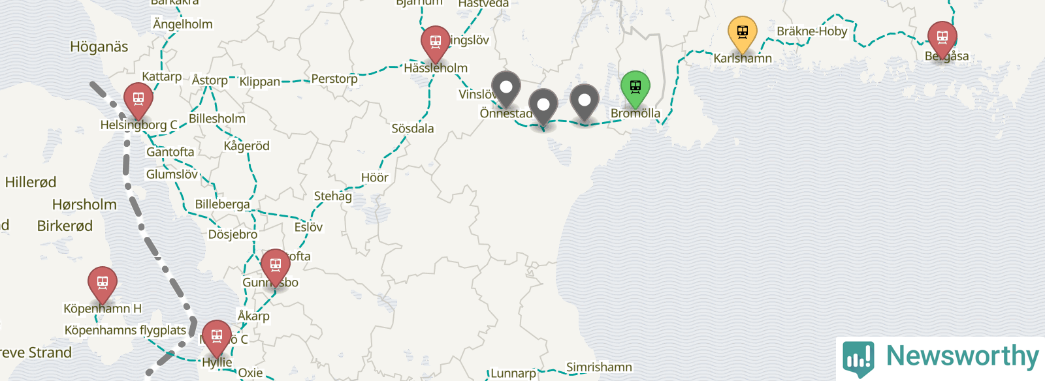Click the Köpenhamns flygplats label
The height and width of the screenshot is (381, 1045).
coord(125,330)
